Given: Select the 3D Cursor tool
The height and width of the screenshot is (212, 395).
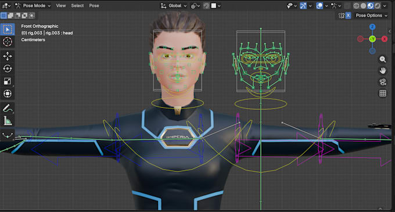Looking at the screenshot, I should click(x=8, y=42).
